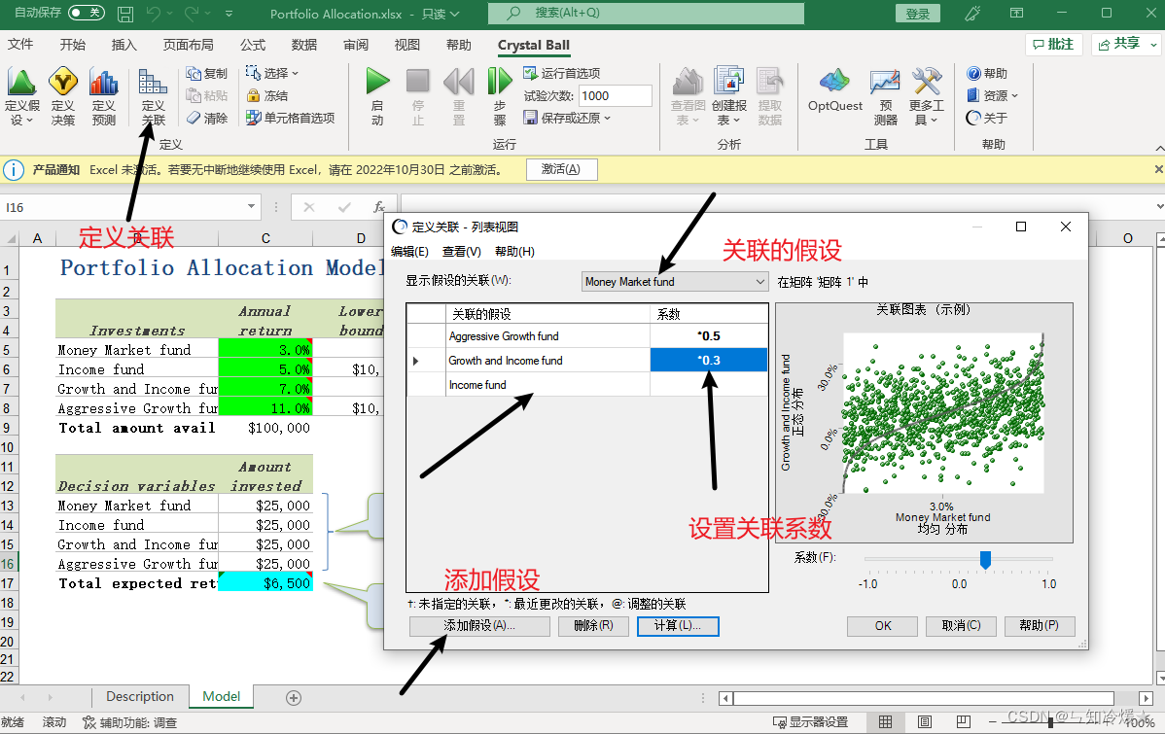Open Resources (资源) dropdown
The height and width of the screenshot is (734, 1165).
992,96
